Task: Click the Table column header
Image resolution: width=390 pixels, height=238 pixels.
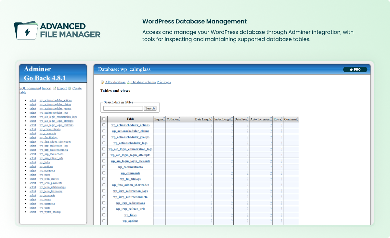Action: tap(130, 119)
